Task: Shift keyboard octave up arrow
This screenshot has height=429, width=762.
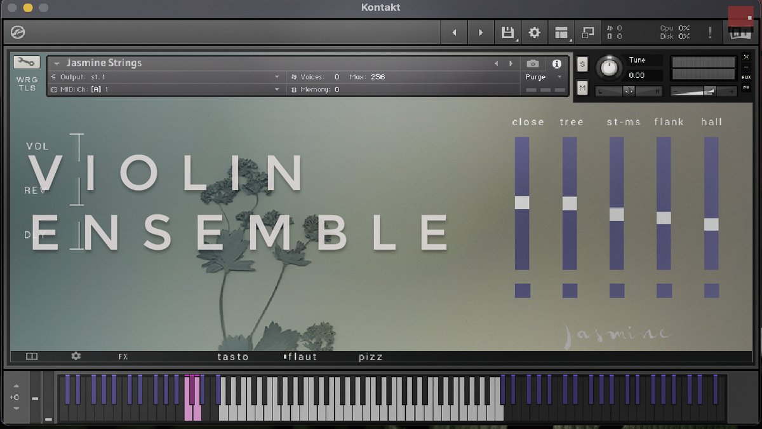Action: pyautogui.click(x=17, y=386)
